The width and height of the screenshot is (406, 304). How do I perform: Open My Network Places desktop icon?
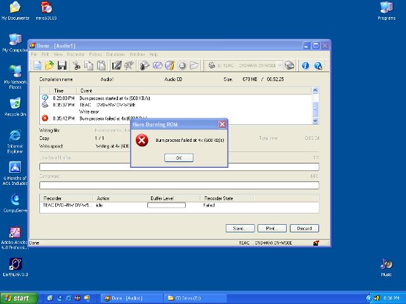pos(15,77)
